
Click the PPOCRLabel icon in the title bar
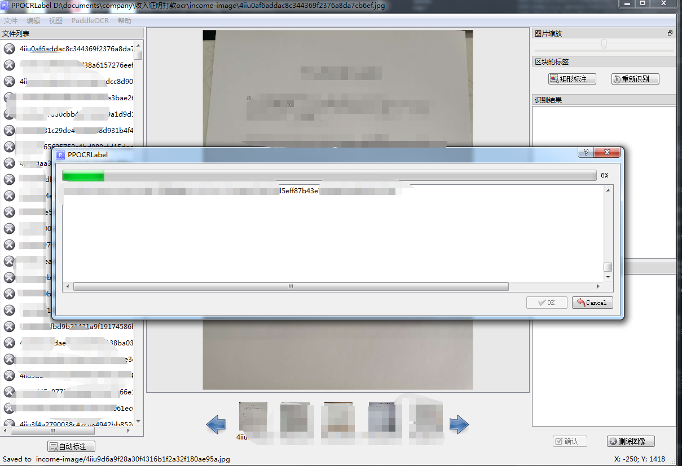[5, 5]
